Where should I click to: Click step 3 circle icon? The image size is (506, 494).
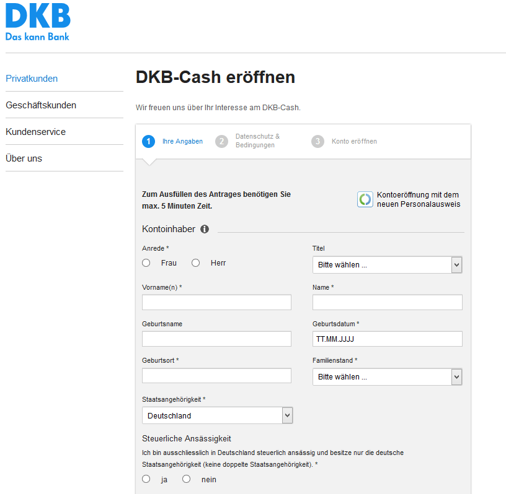click(x=318, y=142)
